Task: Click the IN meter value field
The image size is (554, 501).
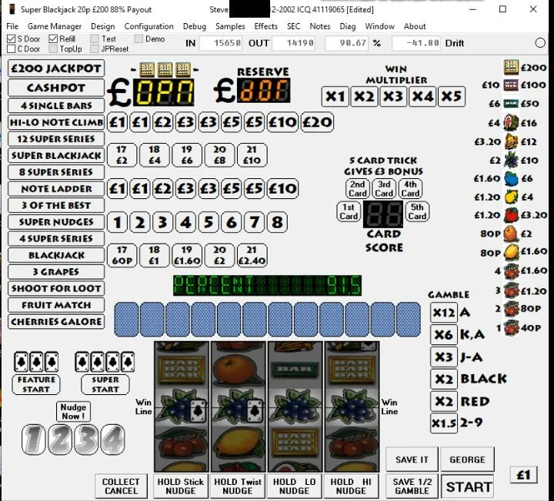Action: [221, 43]
